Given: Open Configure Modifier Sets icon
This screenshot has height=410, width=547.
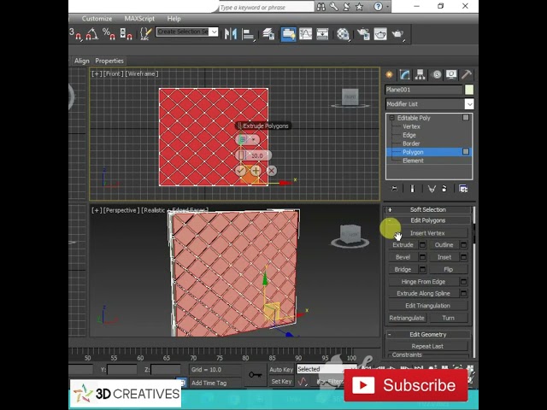Looking at the screenshot, I should click(463, 189).
